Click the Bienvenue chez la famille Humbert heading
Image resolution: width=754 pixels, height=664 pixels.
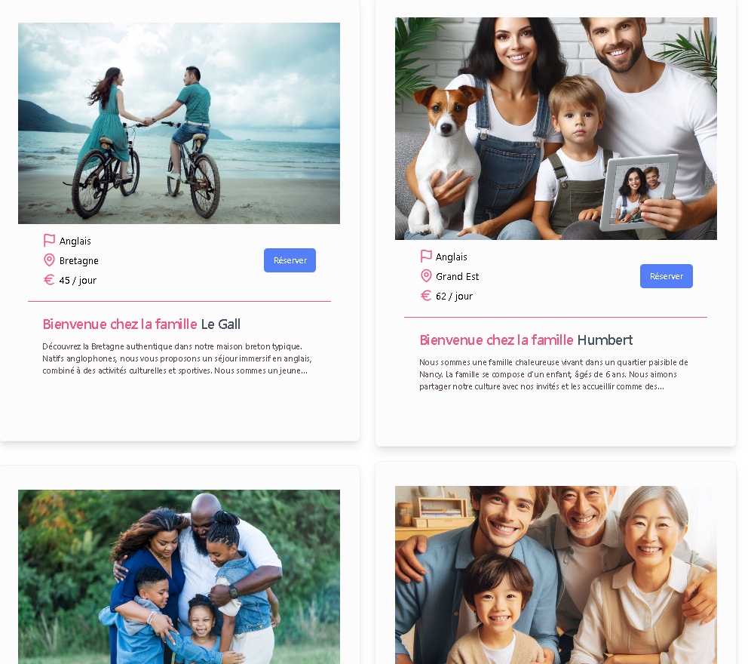pyautogui.click(x=526, y=340)
